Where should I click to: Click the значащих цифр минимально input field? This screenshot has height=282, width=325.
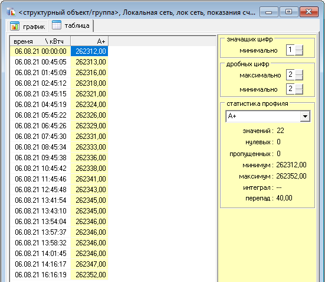point(291,50)
